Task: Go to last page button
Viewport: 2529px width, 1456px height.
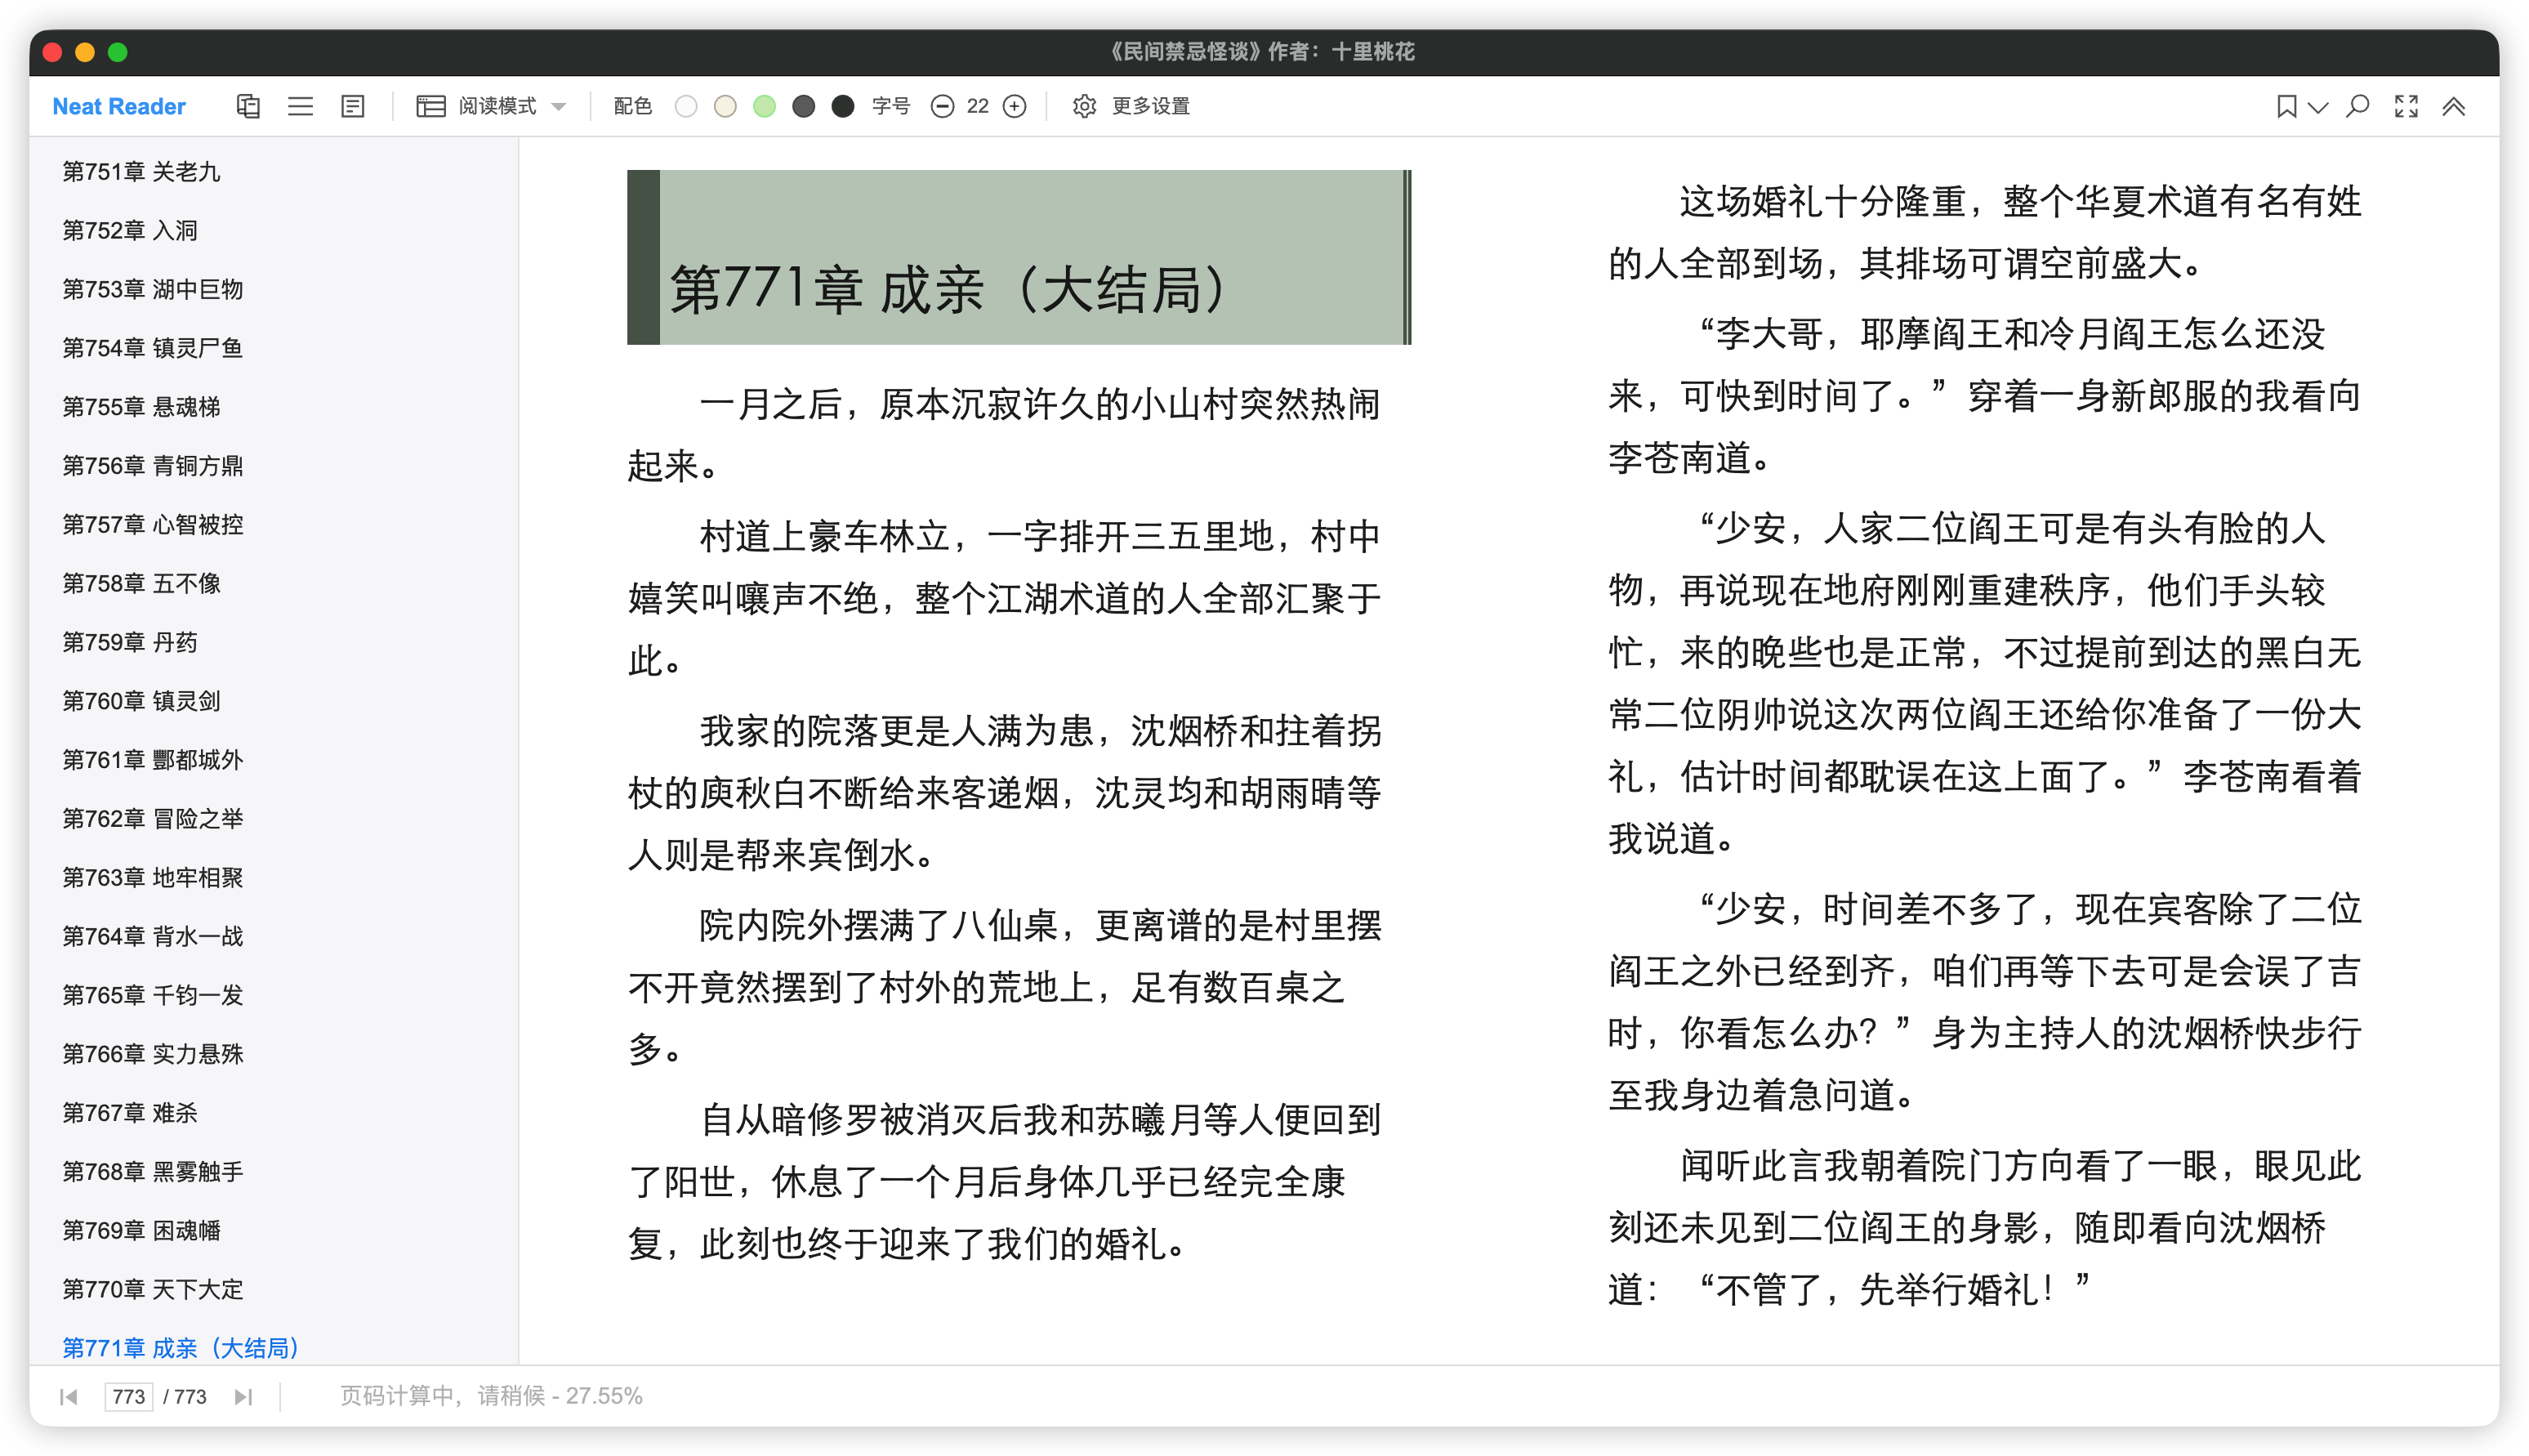Action: [243, 1396]
